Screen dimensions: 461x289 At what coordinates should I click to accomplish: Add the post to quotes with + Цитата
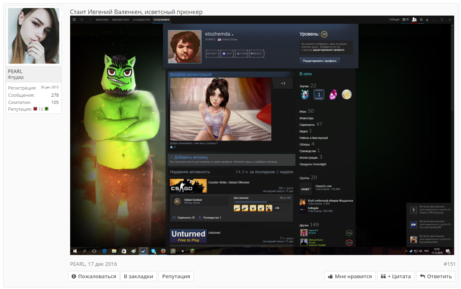(x=396, y=276)
